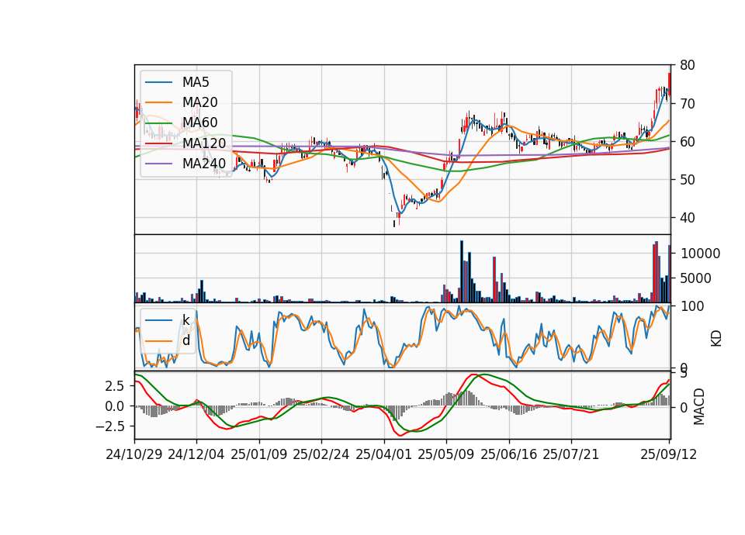This screenshot has width=745, height=535.
Task: Click the 24/10/29 date axis label
Action: (x=134, y=454)
